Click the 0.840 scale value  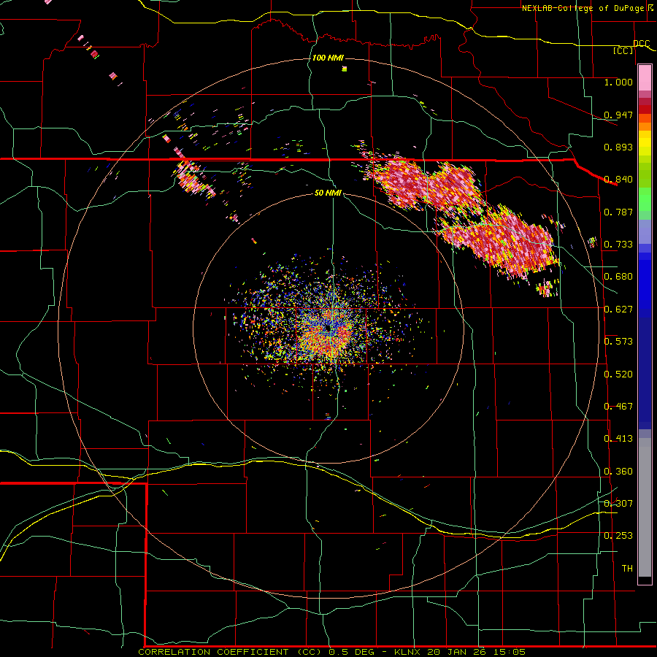click(x=618, y=180)
